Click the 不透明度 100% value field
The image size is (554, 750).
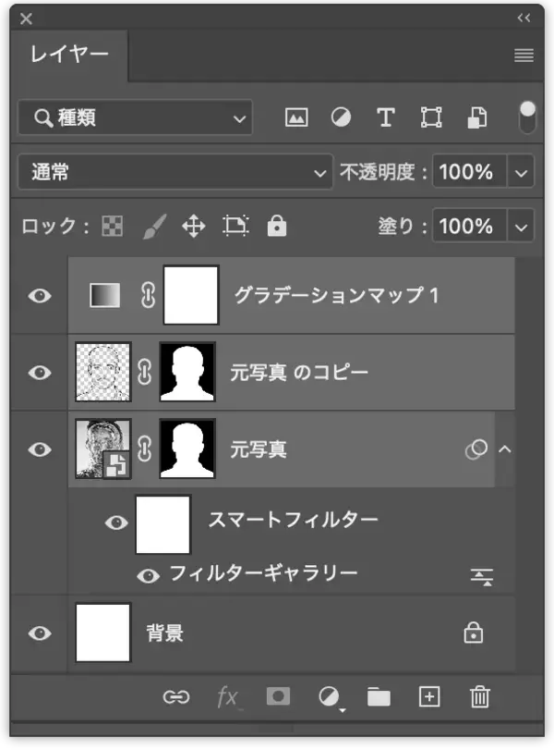(469, 172)
